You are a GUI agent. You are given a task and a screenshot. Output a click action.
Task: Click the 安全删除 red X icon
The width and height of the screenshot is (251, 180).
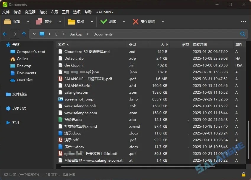pos(135,21)
